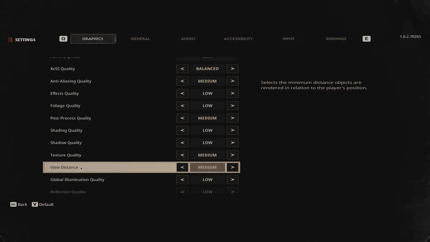The width and height of the screenshot is (430, 242).
Task: Lower Effects Quality using left arrow
Action: click(x=182, y=93)
